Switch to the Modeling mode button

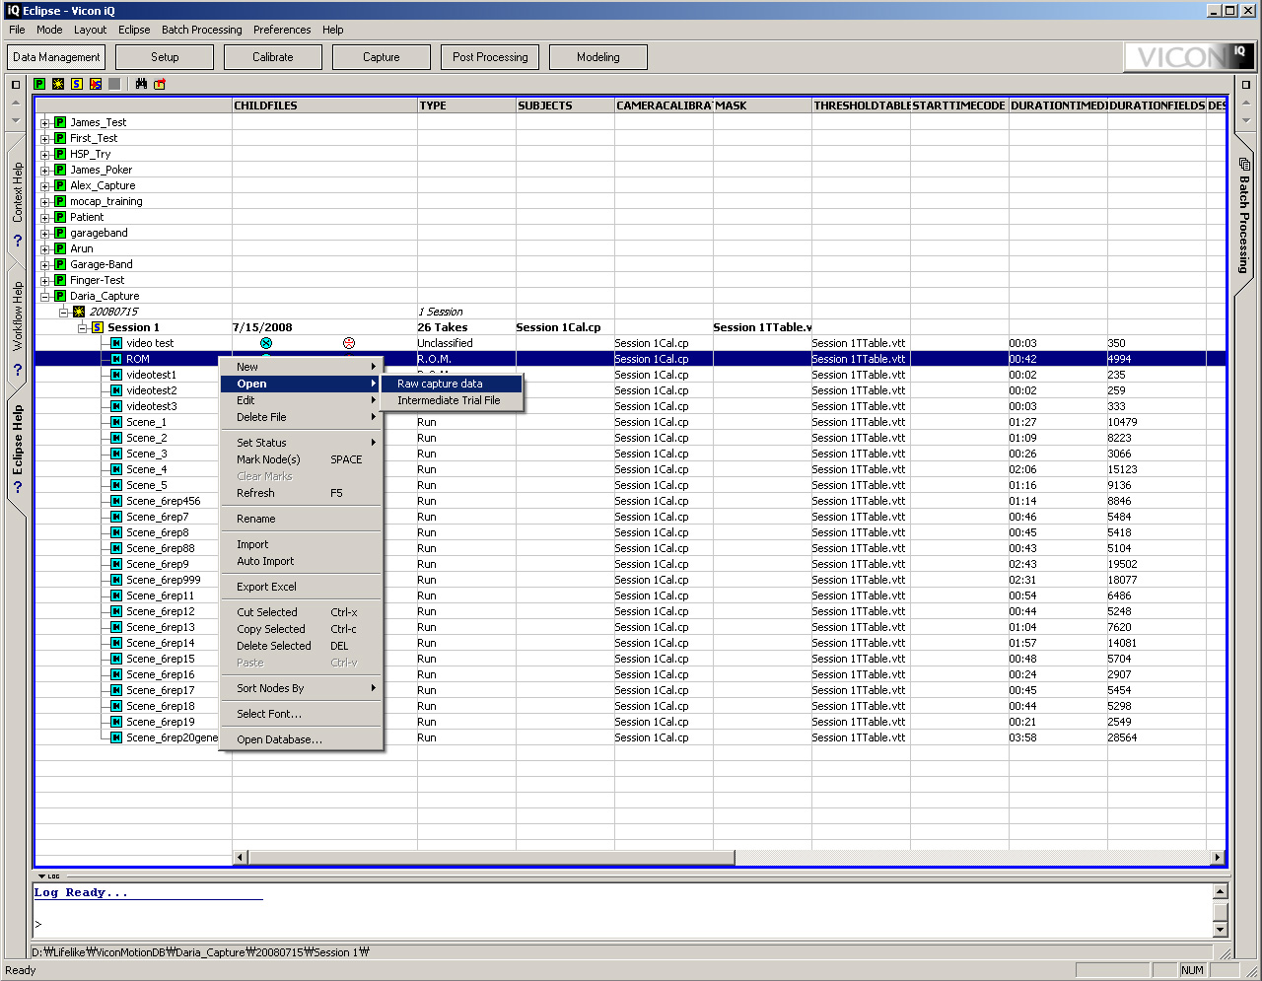[598, 57]
